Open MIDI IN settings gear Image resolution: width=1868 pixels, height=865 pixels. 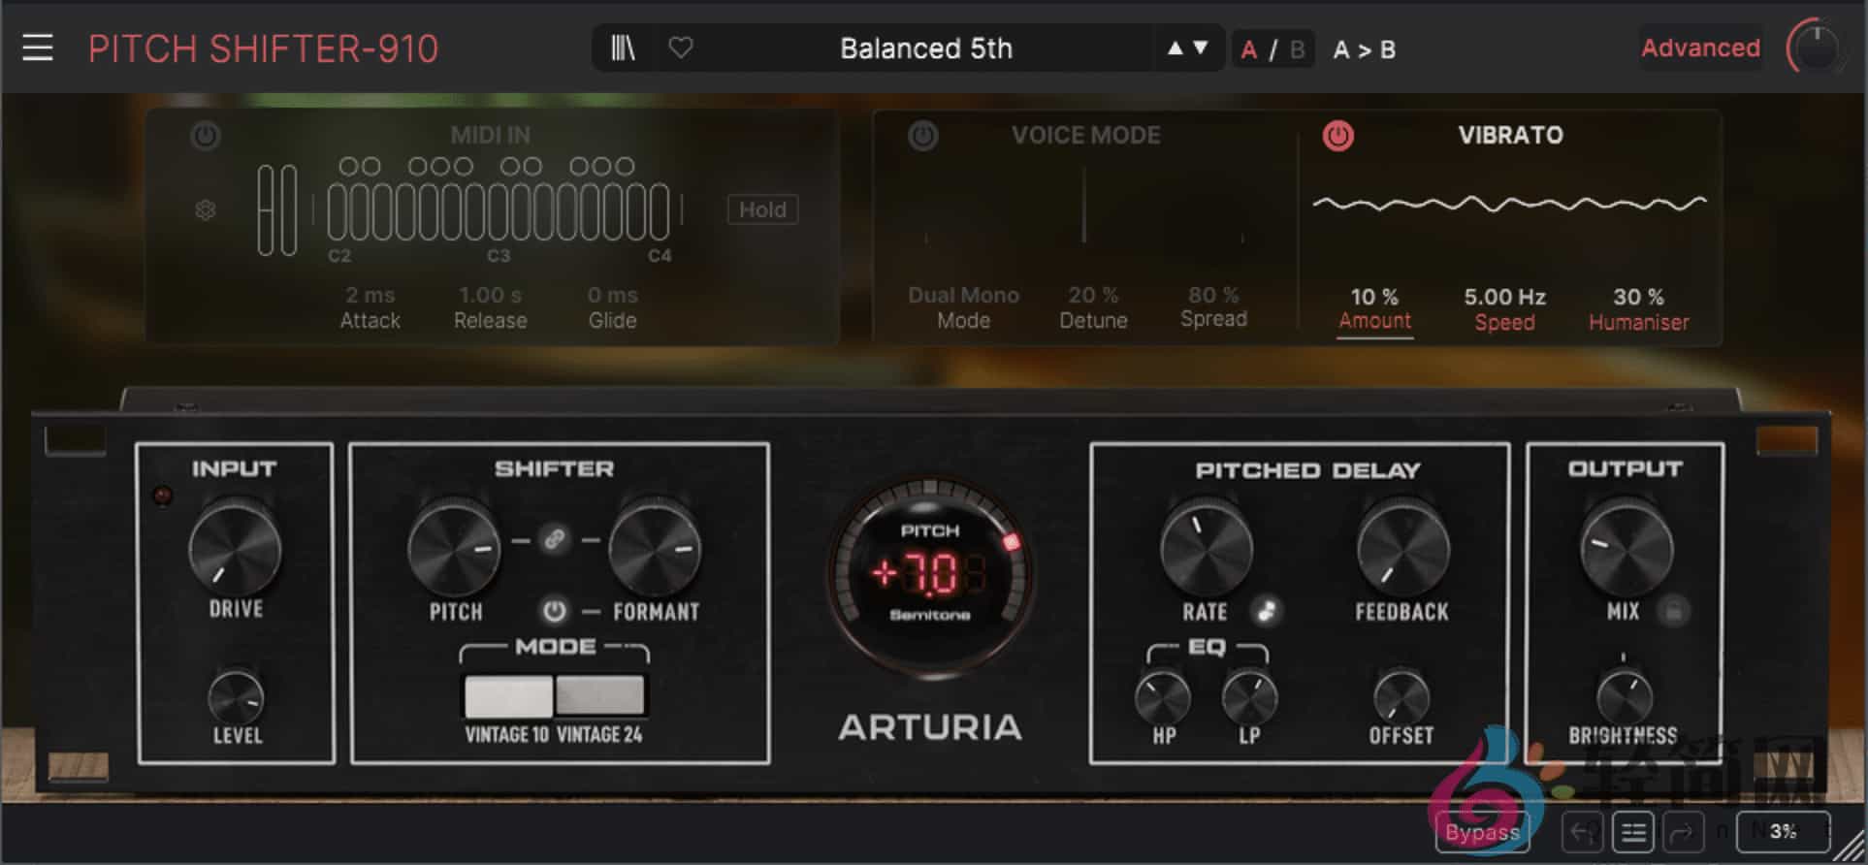coord(206,209)
